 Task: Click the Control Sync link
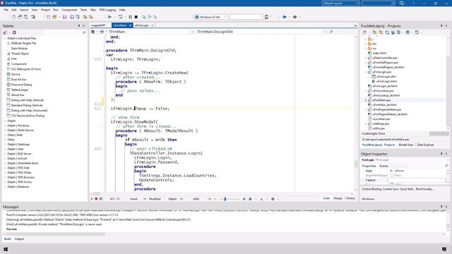click(x=391, y=189)
